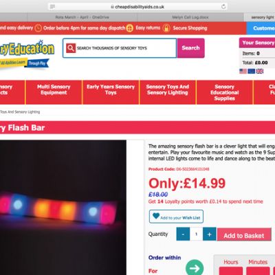This screenshot has height=275, width=275.
Task: Click the sensory flash bar product image
Action: click(62, 208)
